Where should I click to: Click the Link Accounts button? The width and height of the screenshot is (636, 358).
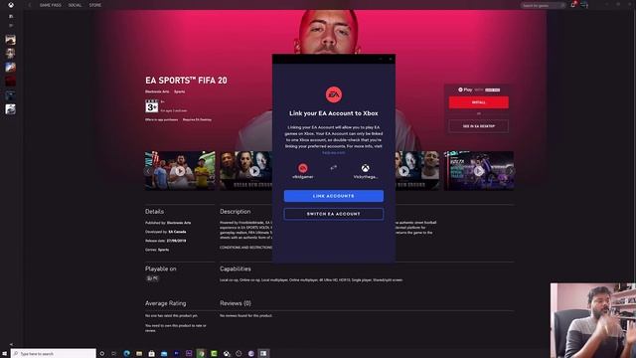[x=334, y=196]
